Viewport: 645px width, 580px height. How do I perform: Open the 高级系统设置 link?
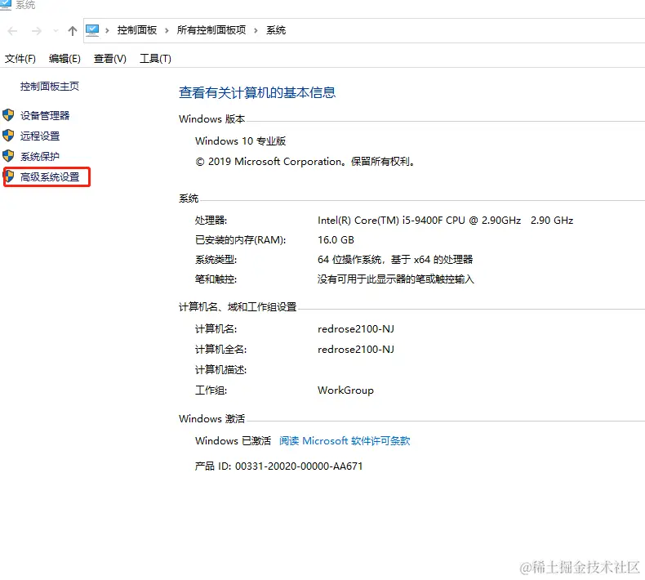click(x=50, y=177)
